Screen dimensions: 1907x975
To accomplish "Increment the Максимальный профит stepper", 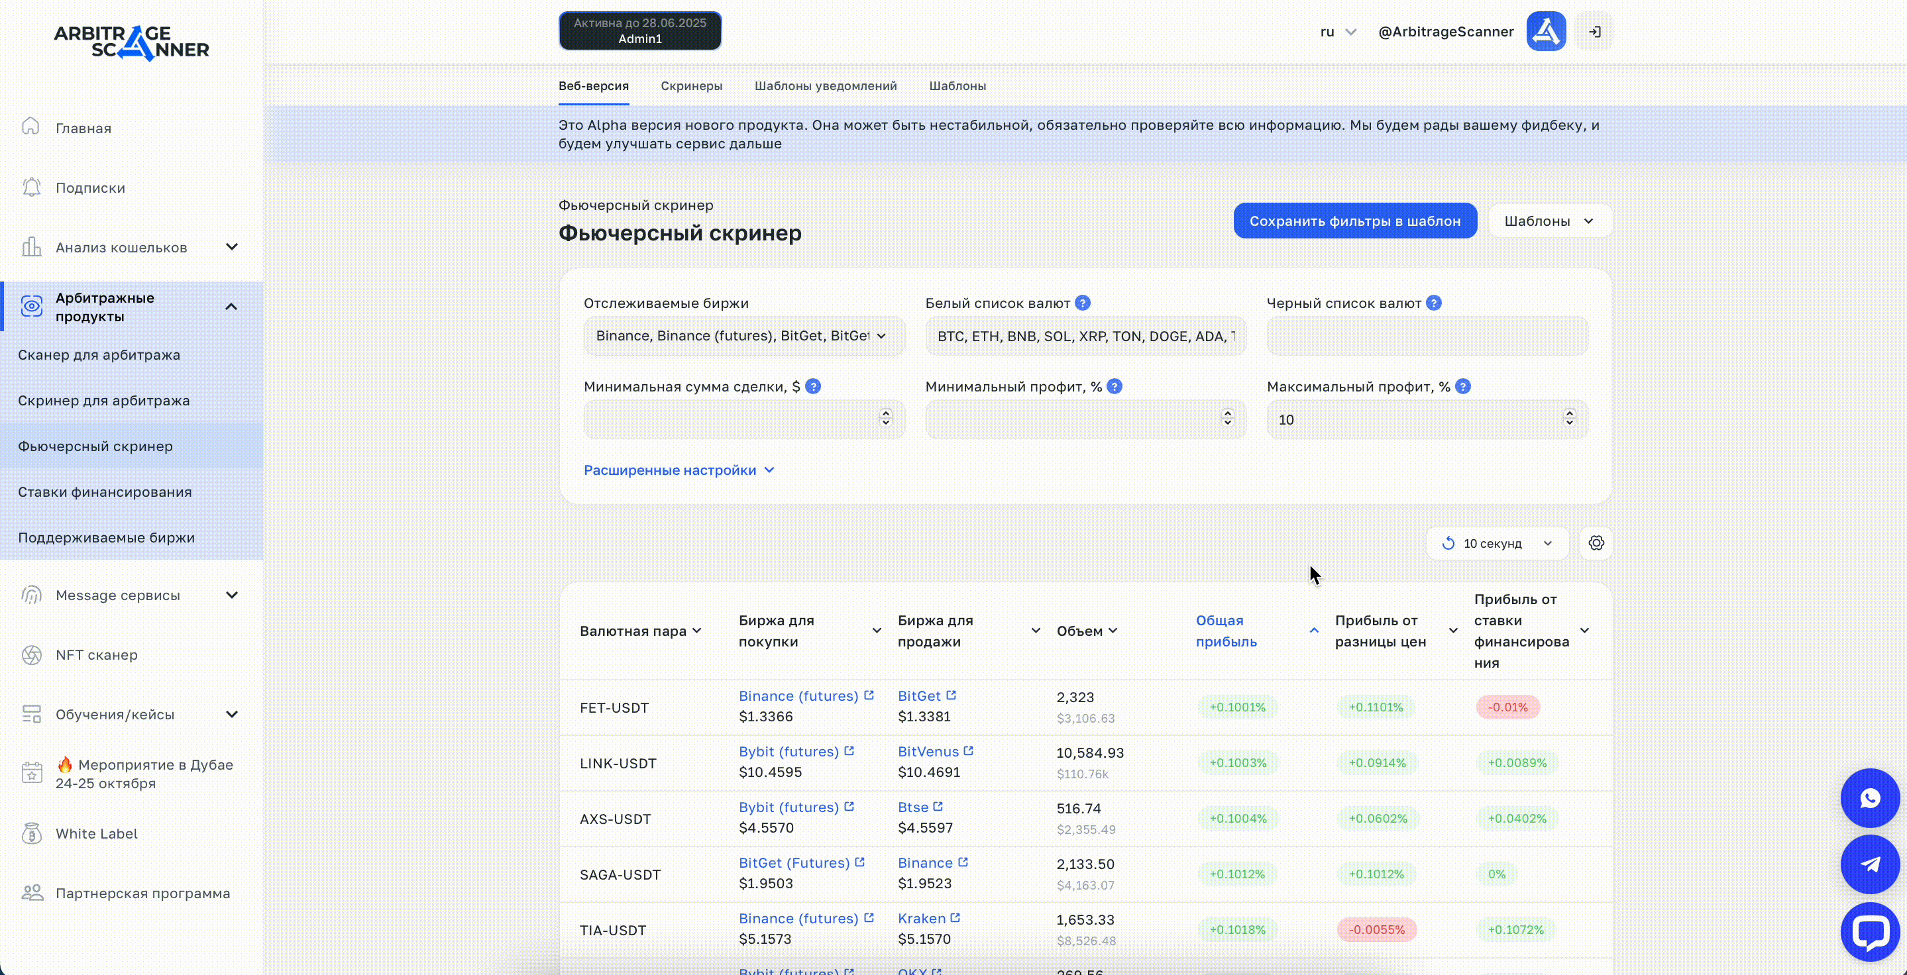I will click(x=1568, y=414).
